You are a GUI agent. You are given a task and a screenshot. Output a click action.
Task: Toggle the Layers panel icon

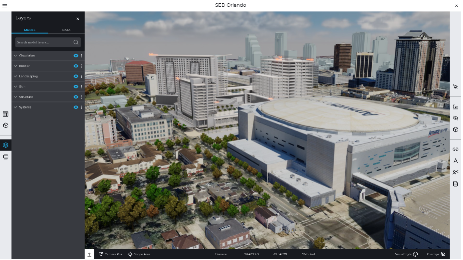[x=6, y=145]
